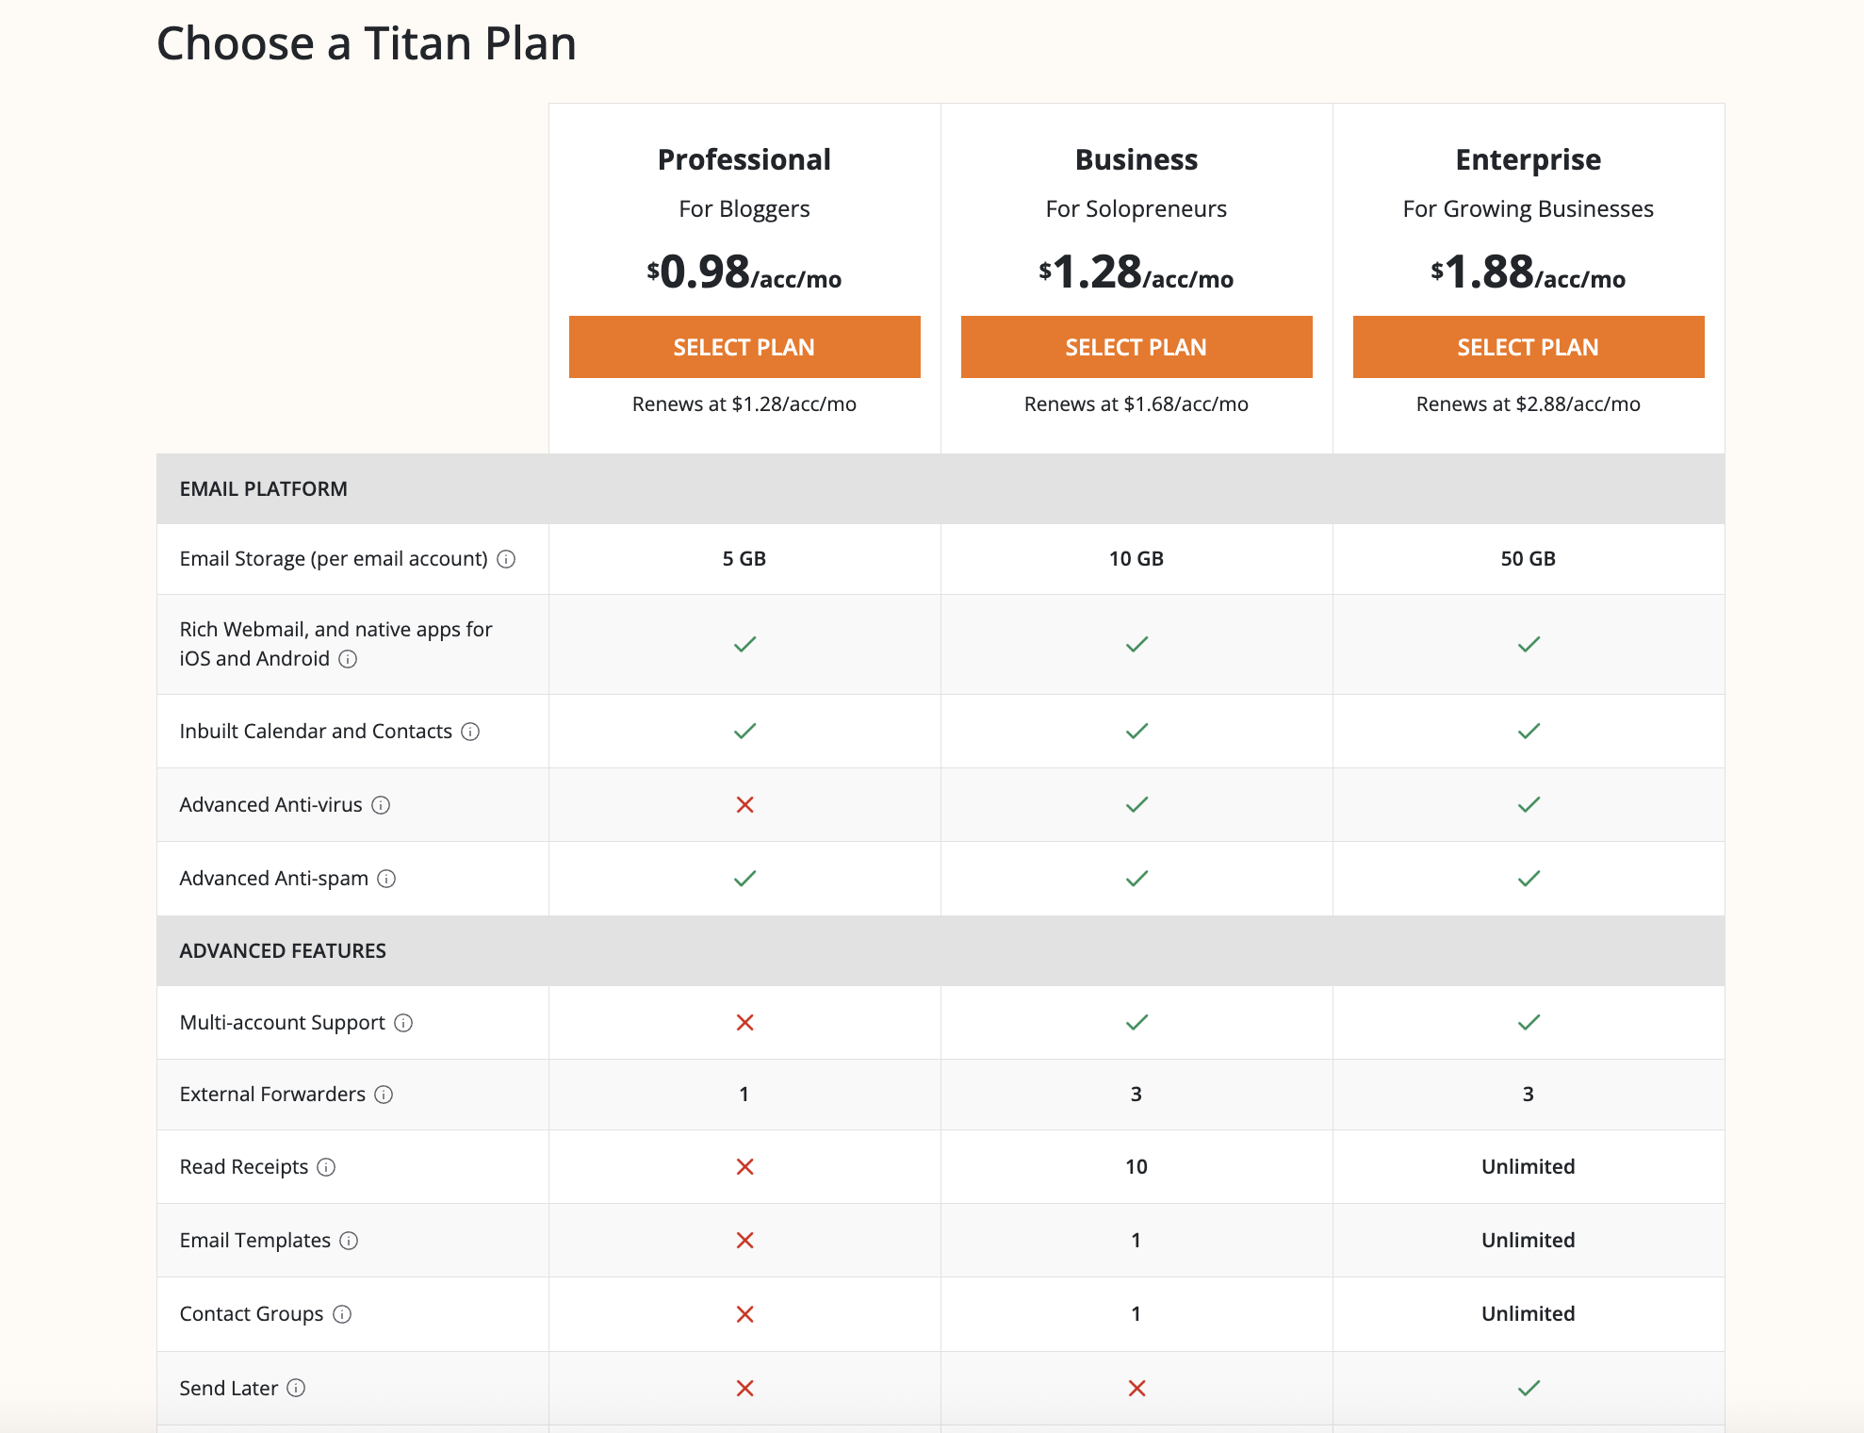
Task: Show Email Templates info icon
Action: pyautogui.click(x=349, y=1241)
